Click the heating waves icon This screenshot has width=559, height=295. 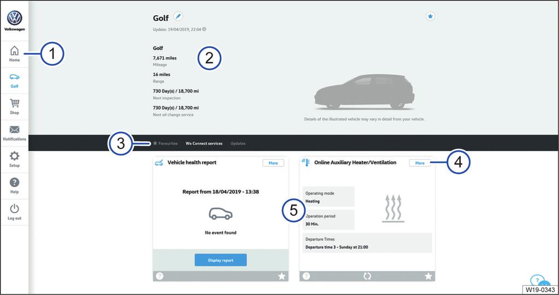point(393,208)
